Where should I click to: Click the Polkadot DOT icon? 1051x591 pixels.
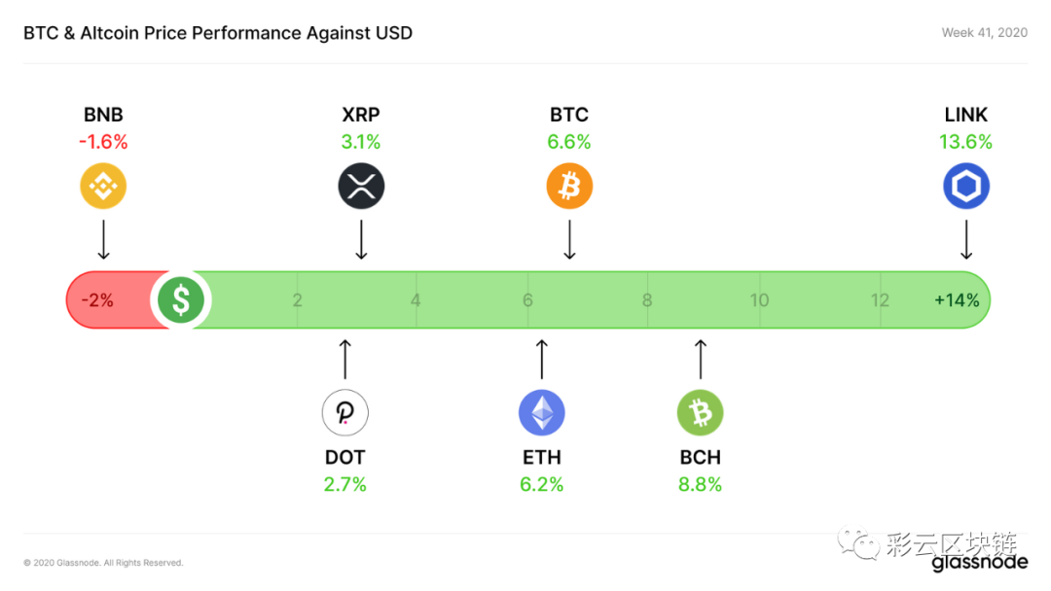(x=345, y=413)
